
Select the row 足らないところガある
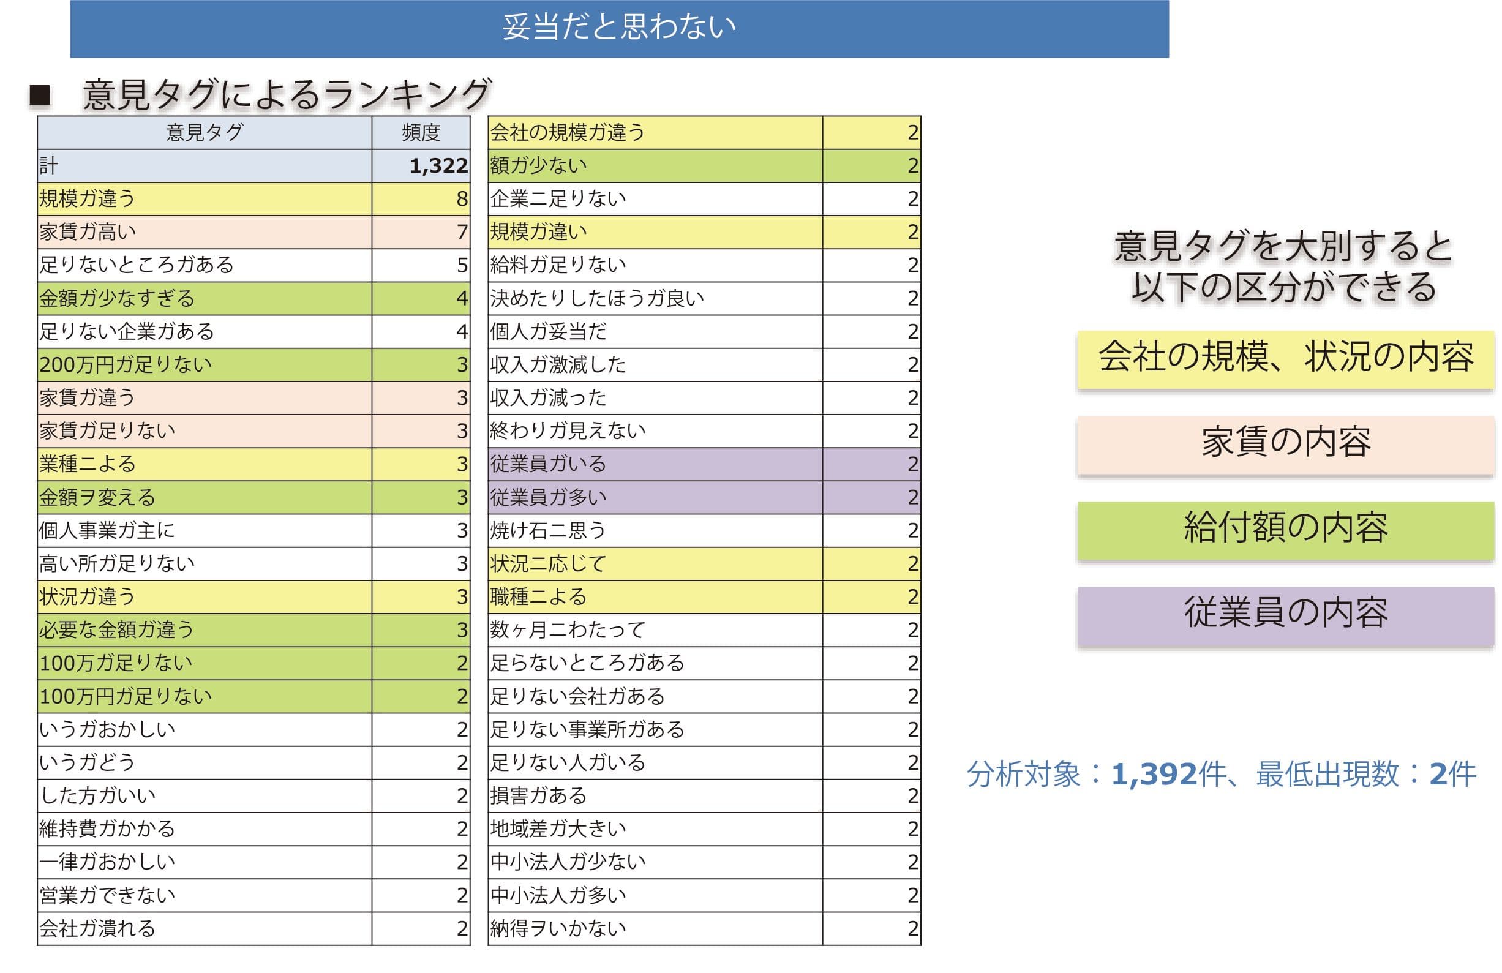click(704, 663)
